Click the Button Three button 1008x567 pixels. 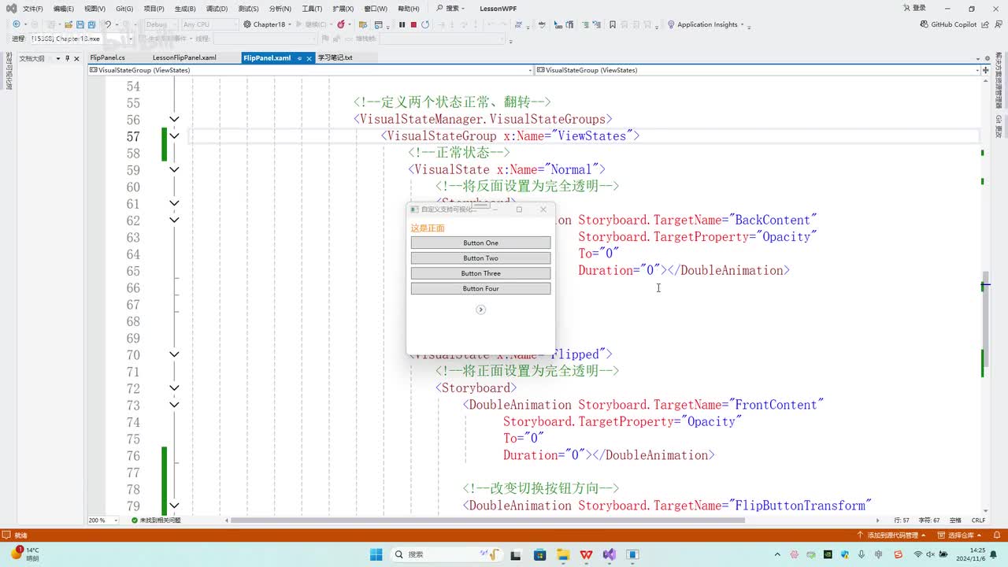[480, 273]
